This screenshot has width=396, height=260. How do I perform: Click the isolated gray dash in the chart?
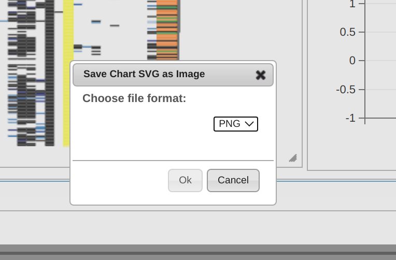(x=115, y=25)
